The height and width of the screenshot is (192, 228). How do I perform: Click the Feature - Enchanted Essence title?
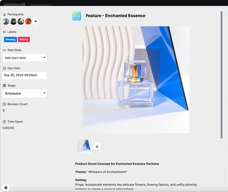pyautogui.click(x=115, y=16)
